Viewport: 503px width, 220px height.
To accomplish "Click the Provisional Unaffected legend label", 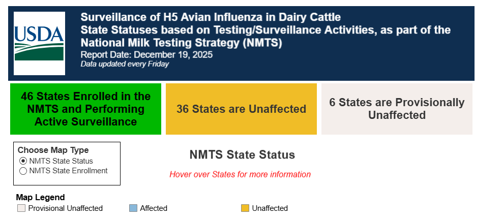I will click(66, 208).
